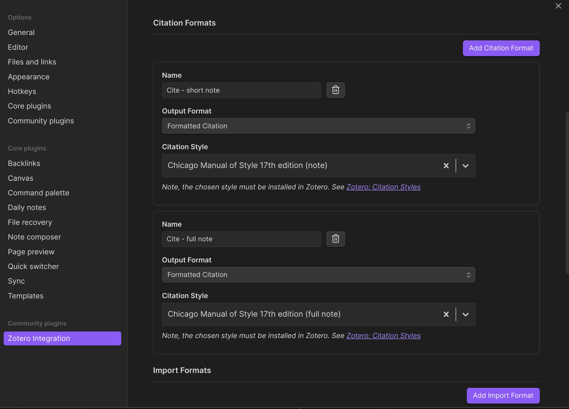Image resolution: width=569 pixels, height=409 pixels.
Task: Open Zotero: Citation Styles link under short note
Action: click(x=383, y=187)
